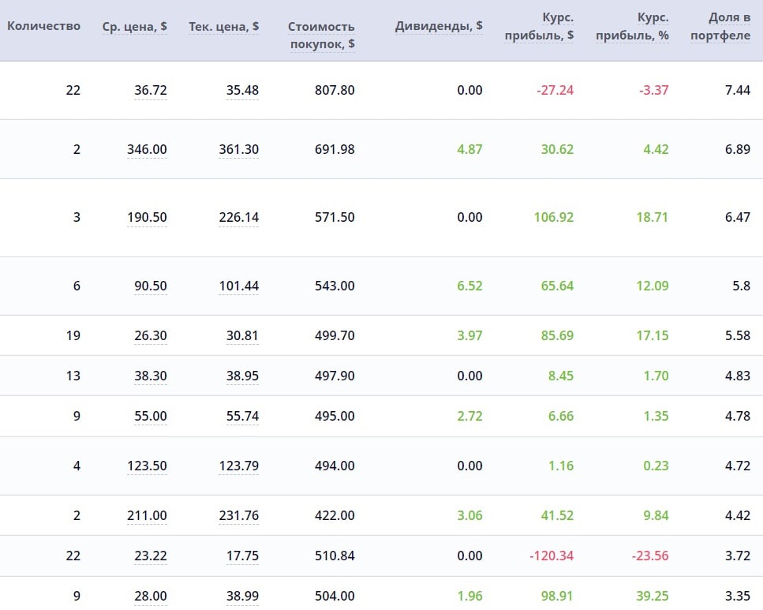763x610 pixels.
Task: Click current price 231.76
Action: pyautogui.click(x=239, y=515)
